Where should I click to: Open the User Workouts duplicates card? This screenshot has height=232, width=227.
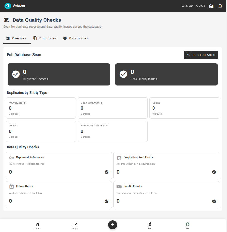112,108
